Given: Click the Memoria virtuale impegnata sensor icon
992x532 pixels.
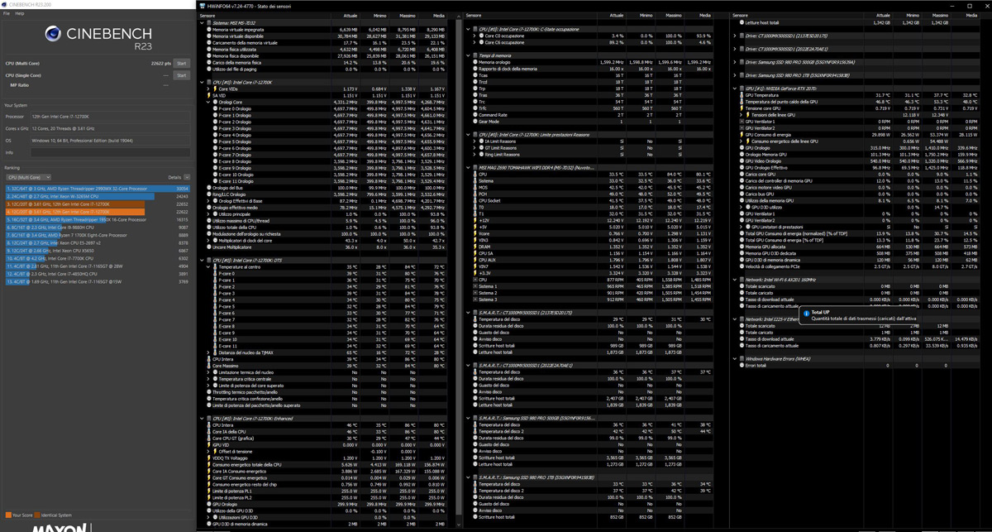Looking at the screenshot, I should coord(209,29).
